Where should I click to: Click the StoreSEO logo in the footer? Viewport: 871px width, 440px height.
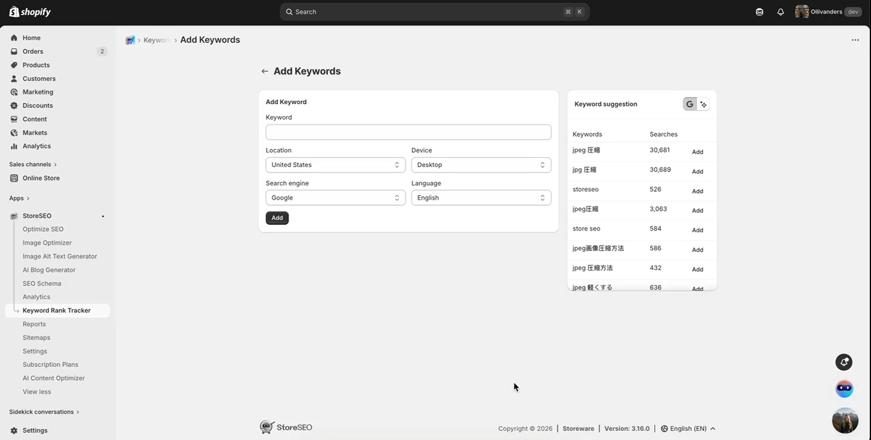click(267, 427)
